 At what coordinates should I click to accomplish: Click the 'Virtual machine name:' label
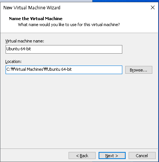click(x=25, y=41)
